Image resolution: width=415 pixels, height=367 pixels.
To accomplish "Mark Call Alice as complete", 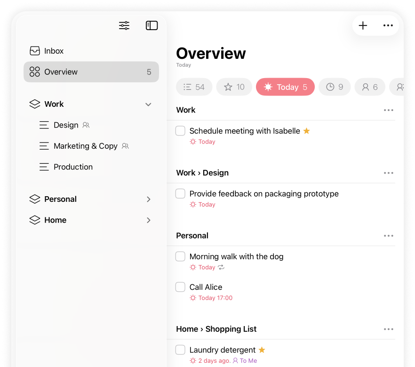I will pyautogui.click(x=180, y=287).
